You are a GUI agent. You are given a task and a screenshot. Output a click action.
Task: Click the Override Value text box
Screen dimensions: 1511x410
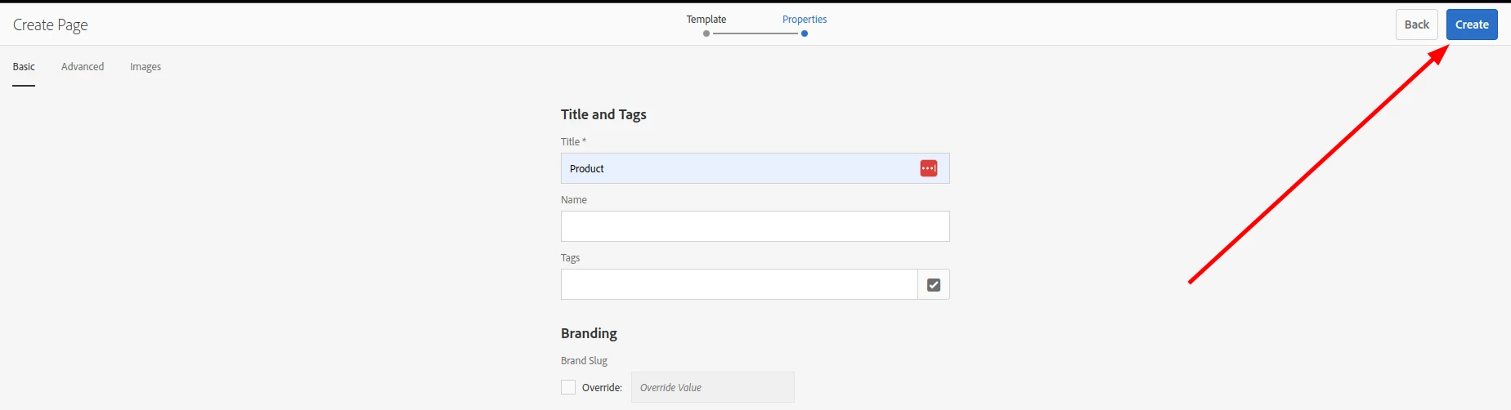coord(712,387)
